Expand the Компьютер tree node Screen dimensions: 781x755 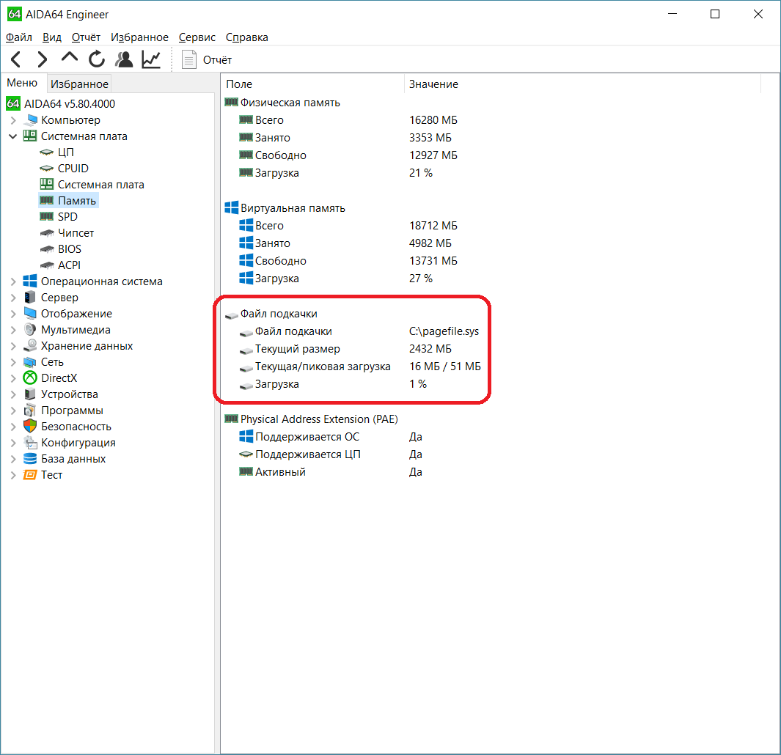(x=12, y=120)
